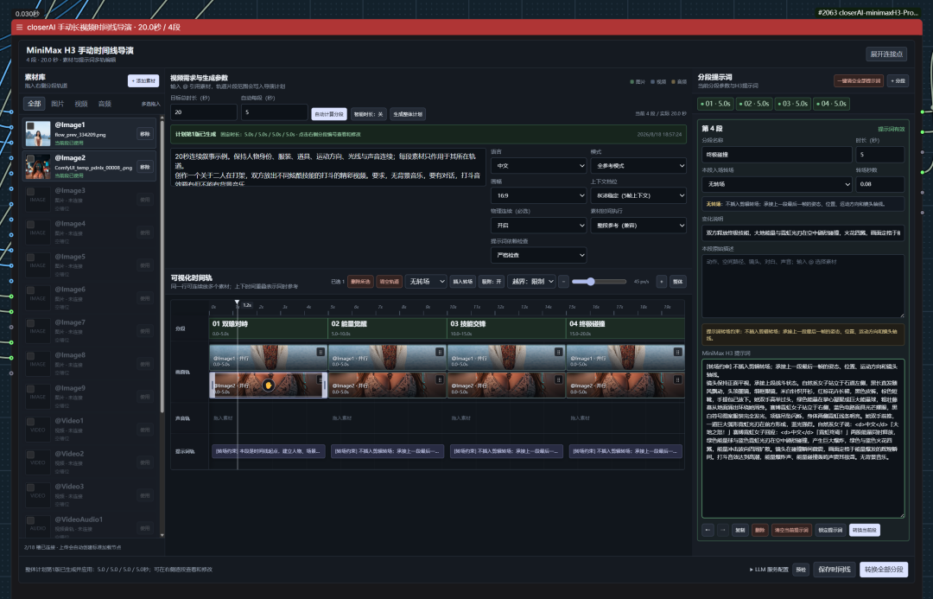Select the 图片 tab in material library

58,104
